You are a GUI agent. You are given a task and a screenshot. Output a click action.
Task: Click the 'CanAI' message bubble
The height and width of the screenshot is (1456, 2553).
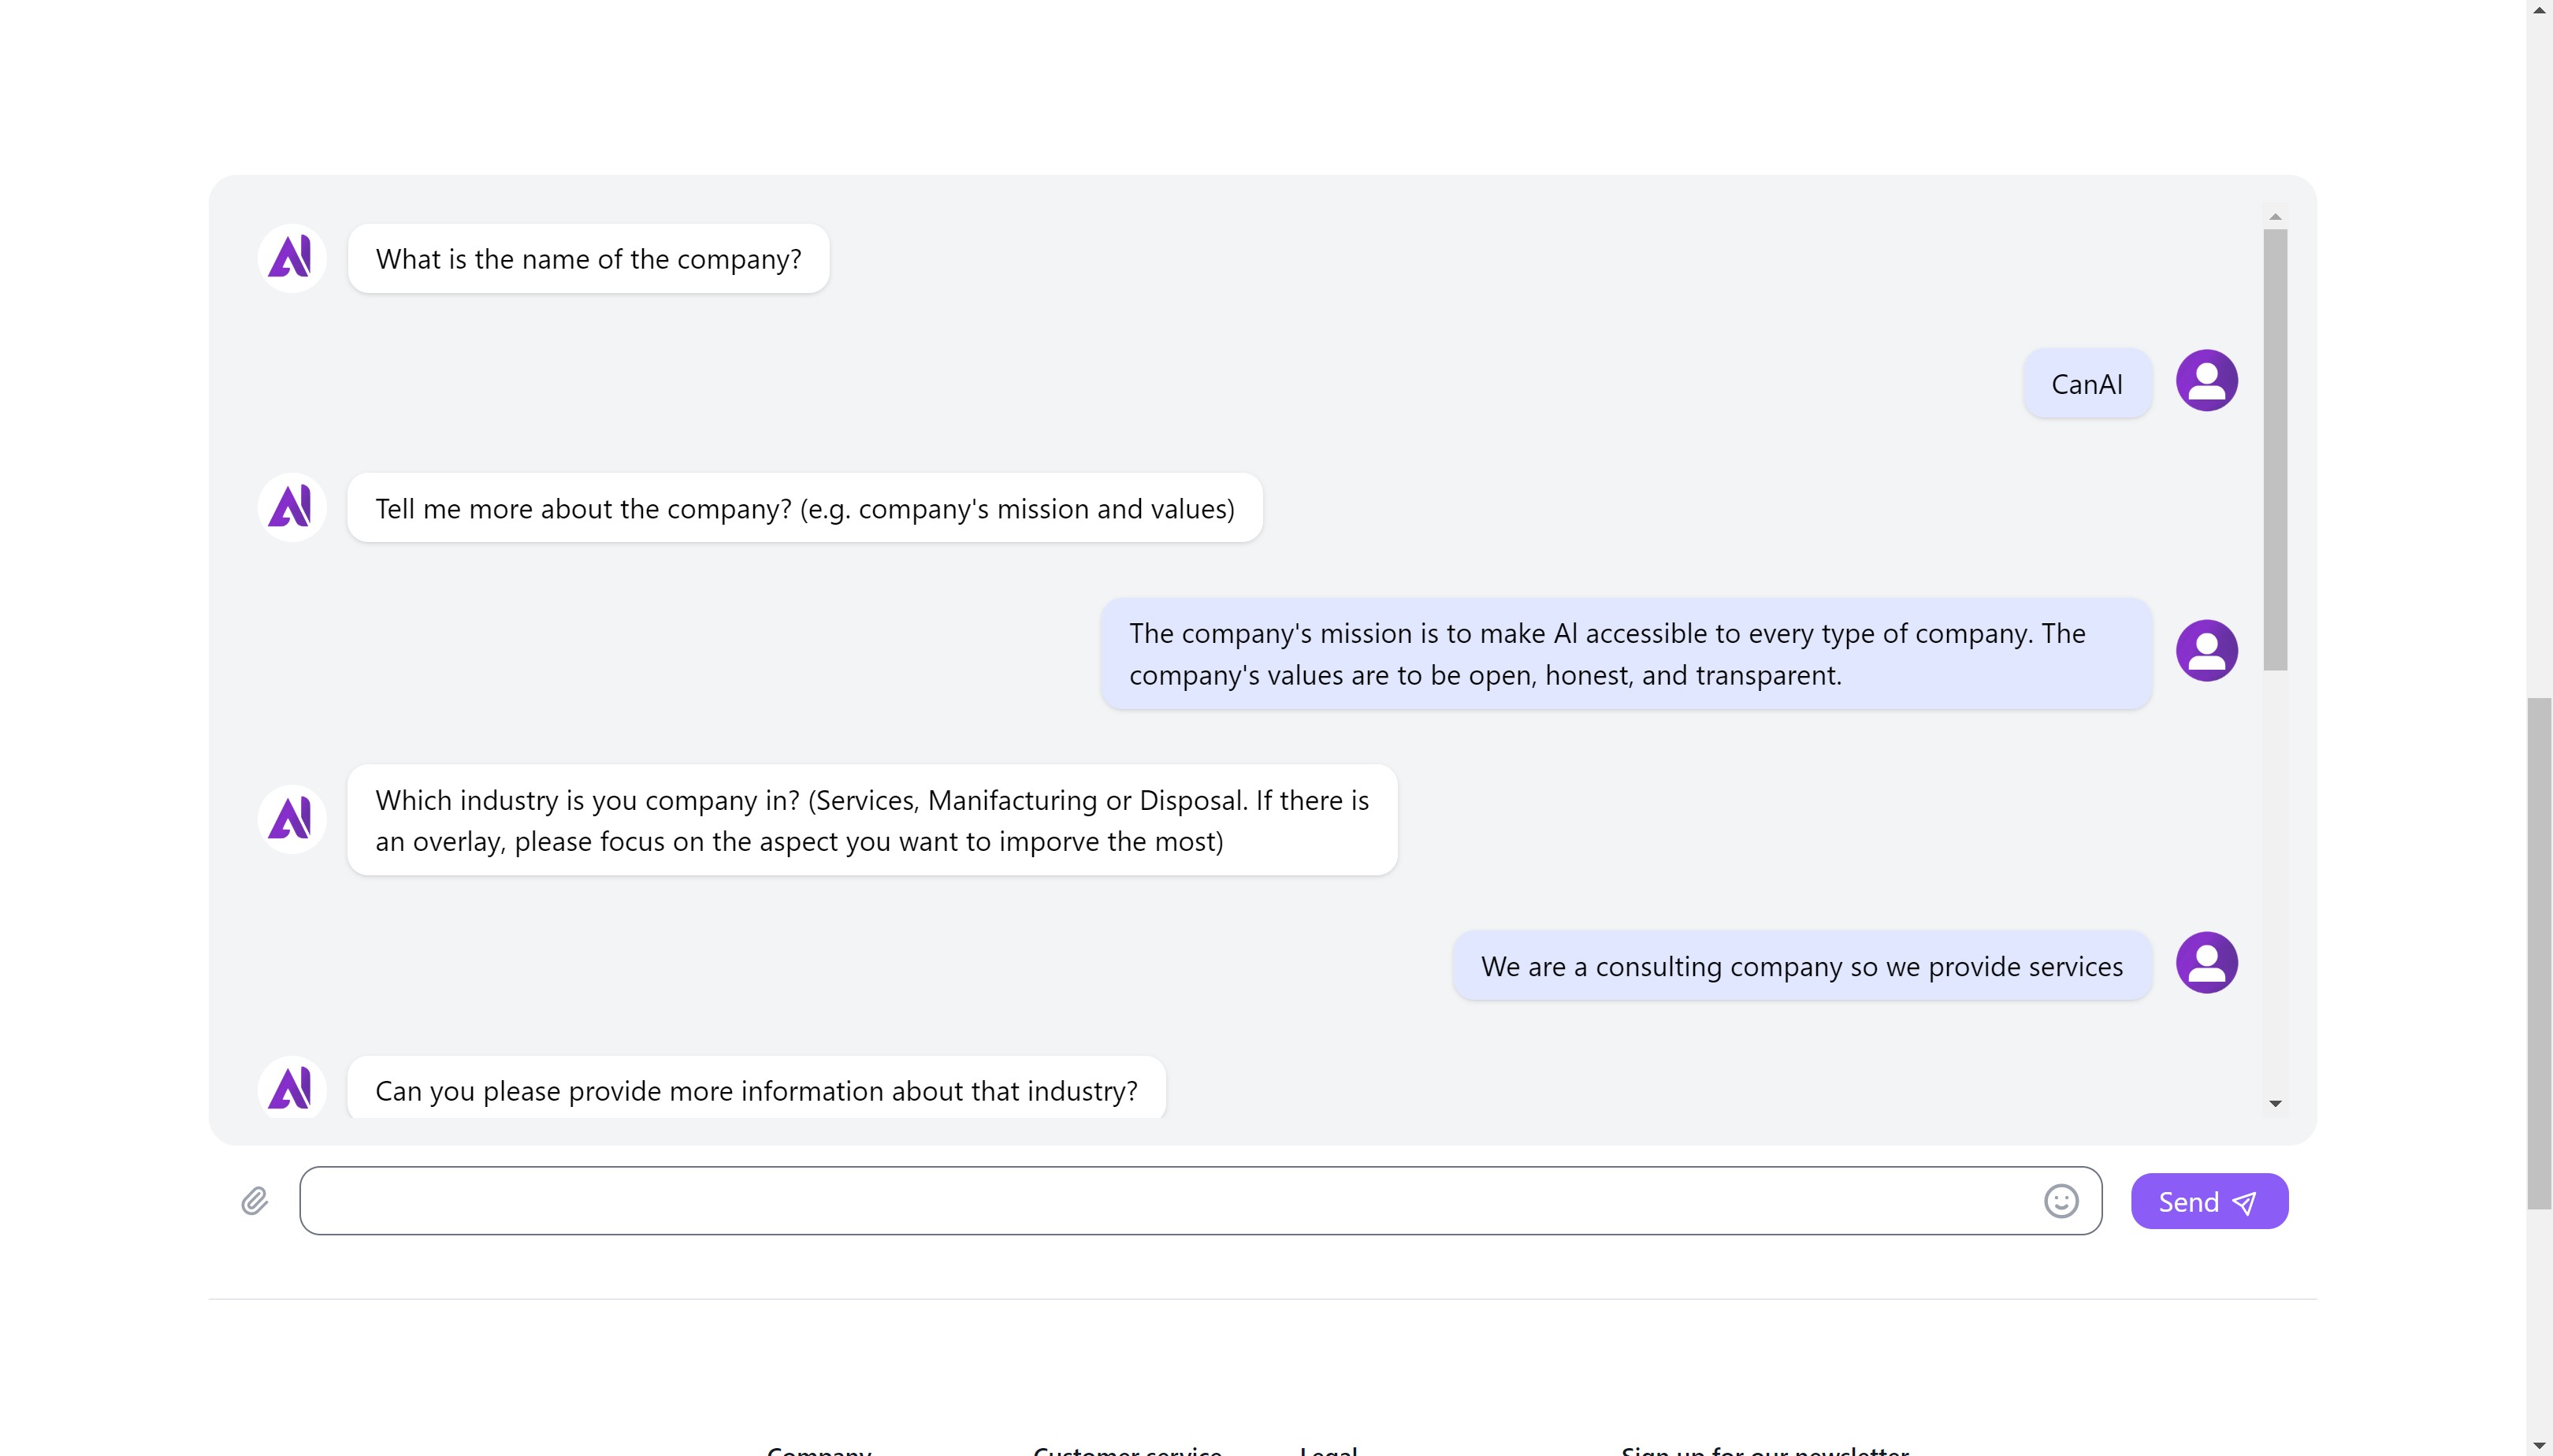(x=2086, y=384)
